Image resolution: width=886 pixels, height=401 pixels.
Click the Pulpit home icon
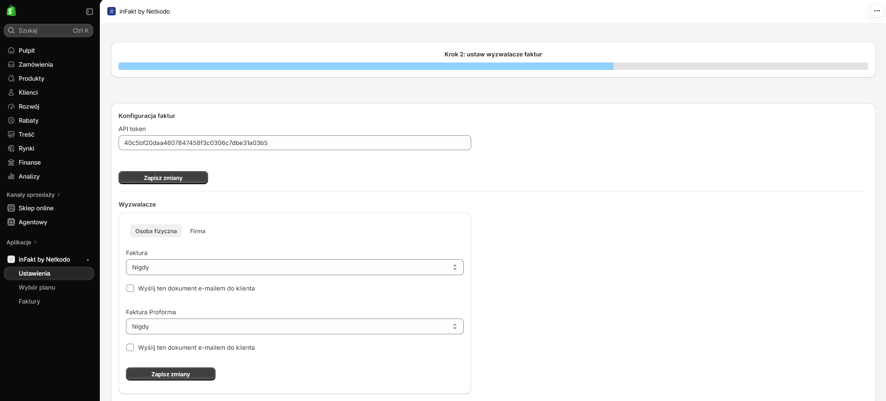[11, 50]
